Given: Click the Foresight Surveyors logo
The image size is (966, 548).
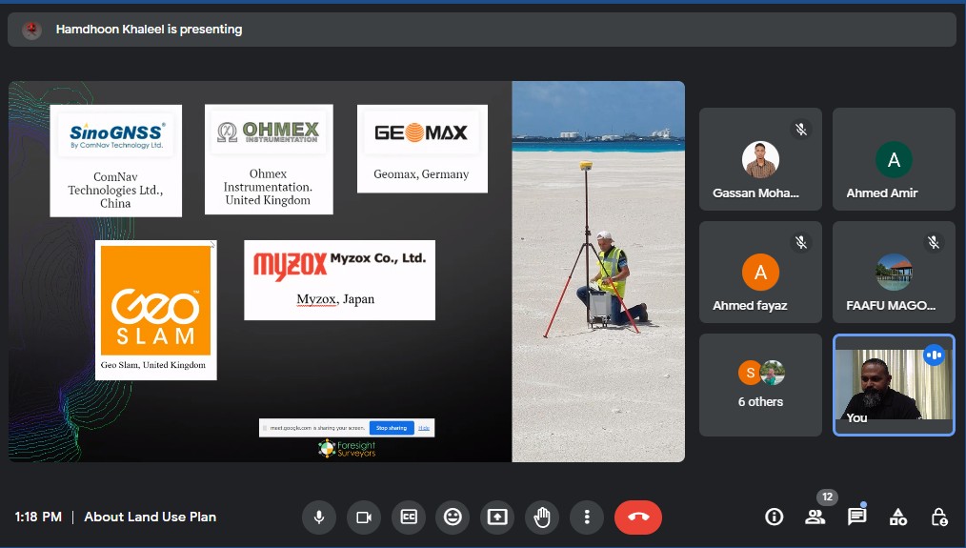Looking at the screenshot, I should [x=347, y=449].
